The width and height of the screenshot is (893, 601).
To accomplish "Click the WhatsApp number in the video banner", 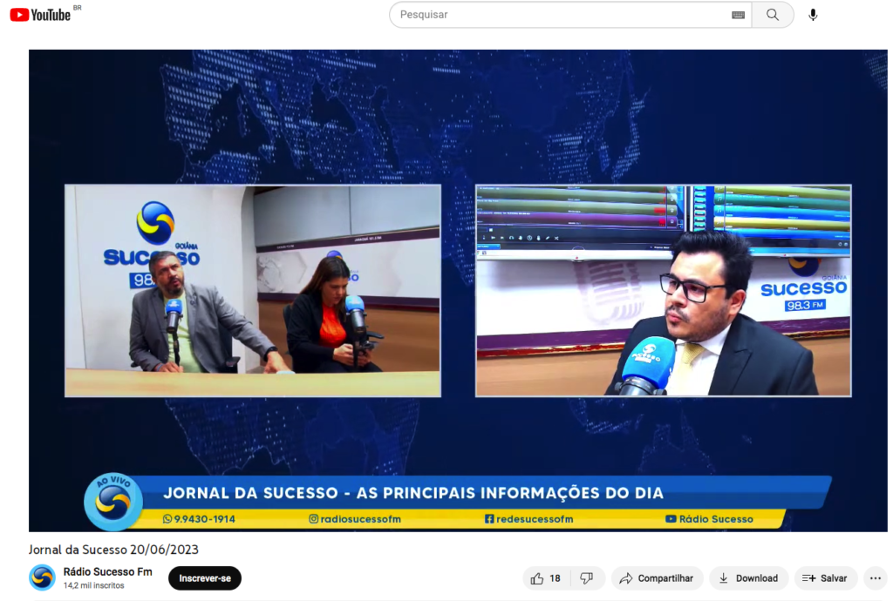I will coord(199,519).
